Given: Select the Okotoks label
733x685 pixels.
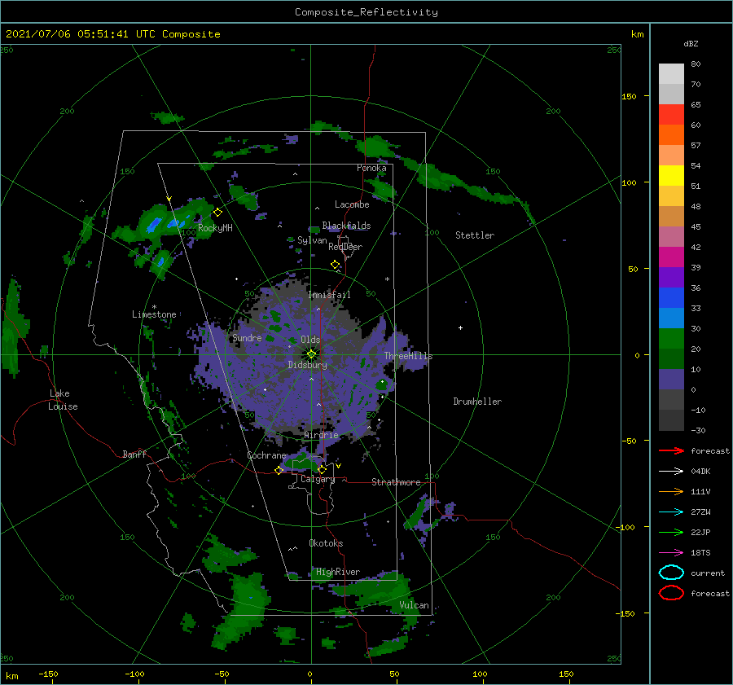Looking at the screenshot, I should pyautogui.click(x=326, y=543).
